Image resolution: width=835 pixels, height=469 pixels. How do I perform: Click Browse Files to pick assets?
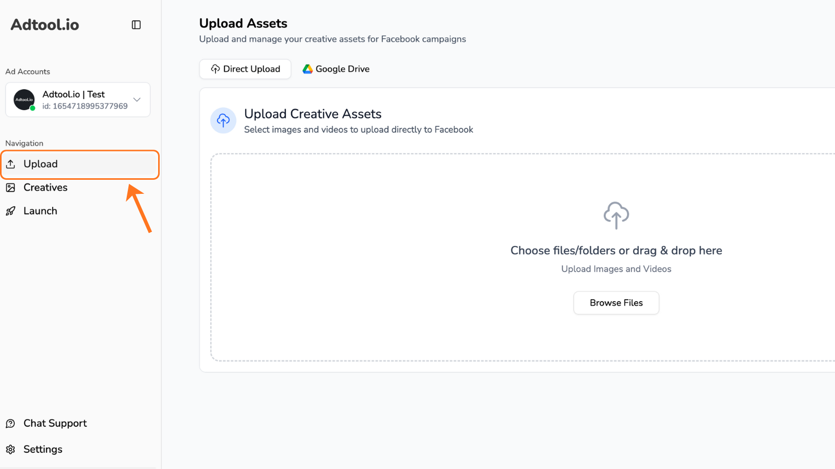tap(616, 303)
